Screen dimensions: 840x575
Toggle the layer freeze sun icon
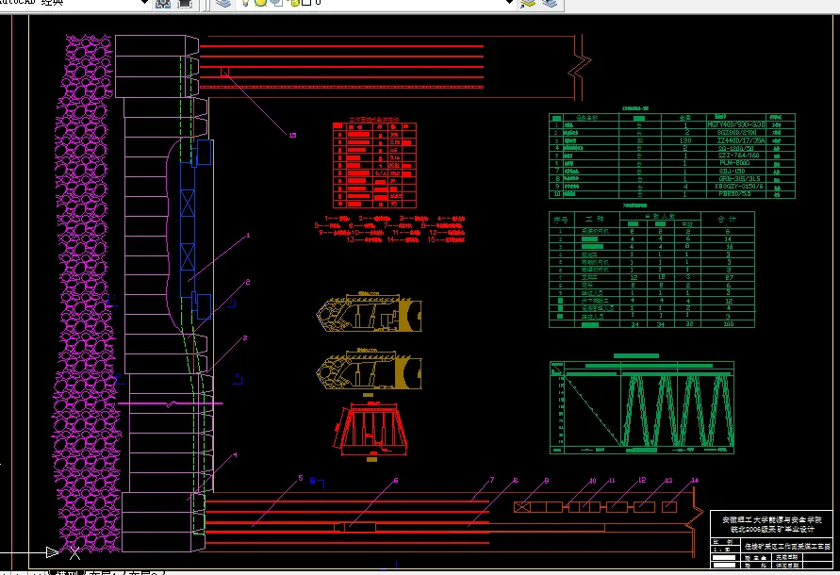tap(260, 3)
